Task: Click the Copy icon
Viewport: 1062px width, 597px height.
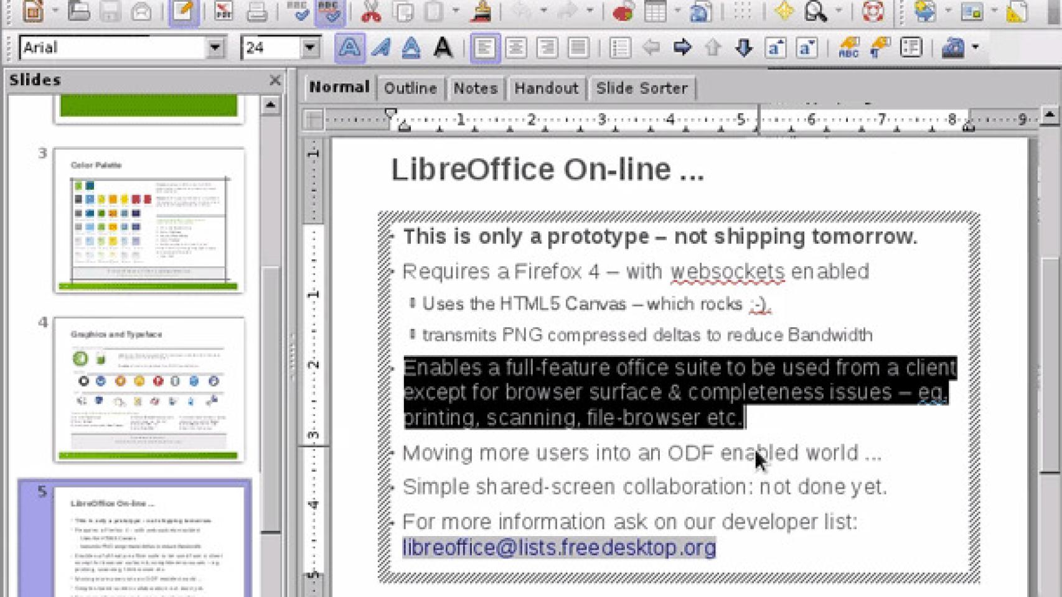Action: coord(404,11)
